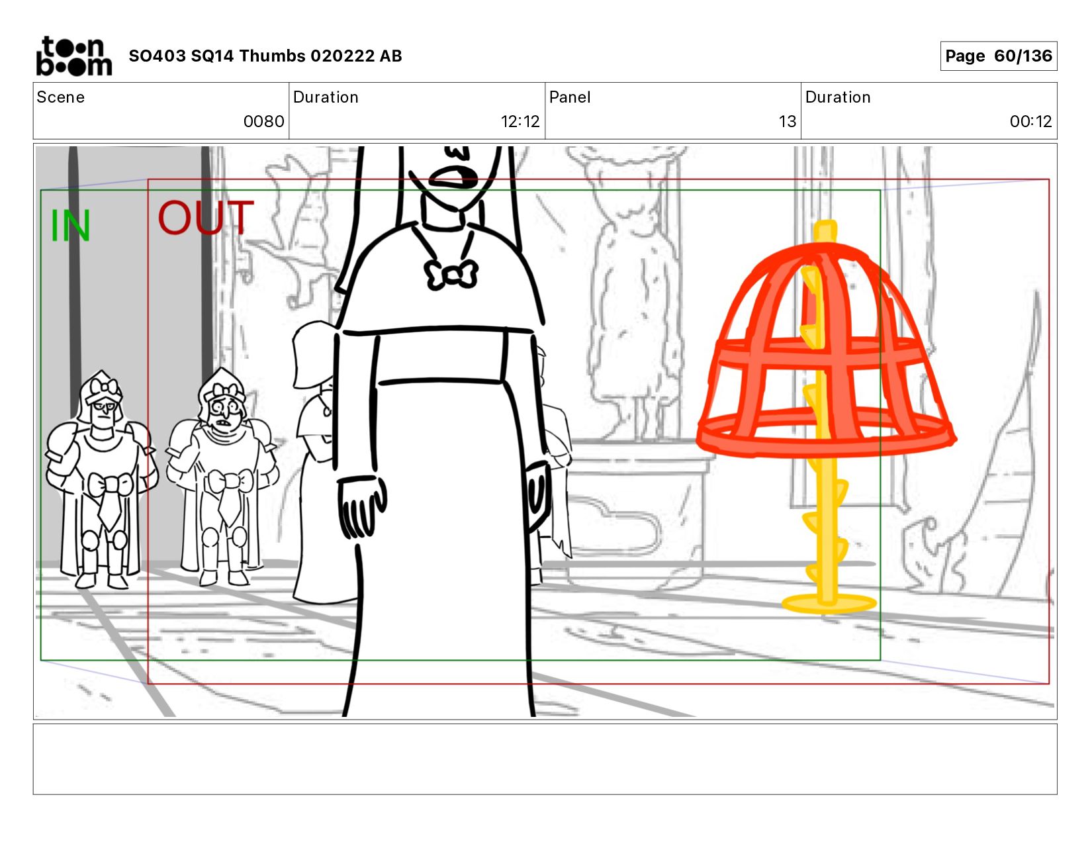Viewport: 1092px width, 844px height.
Task: Click the left knight guard figure
Action: coord(101,481)
